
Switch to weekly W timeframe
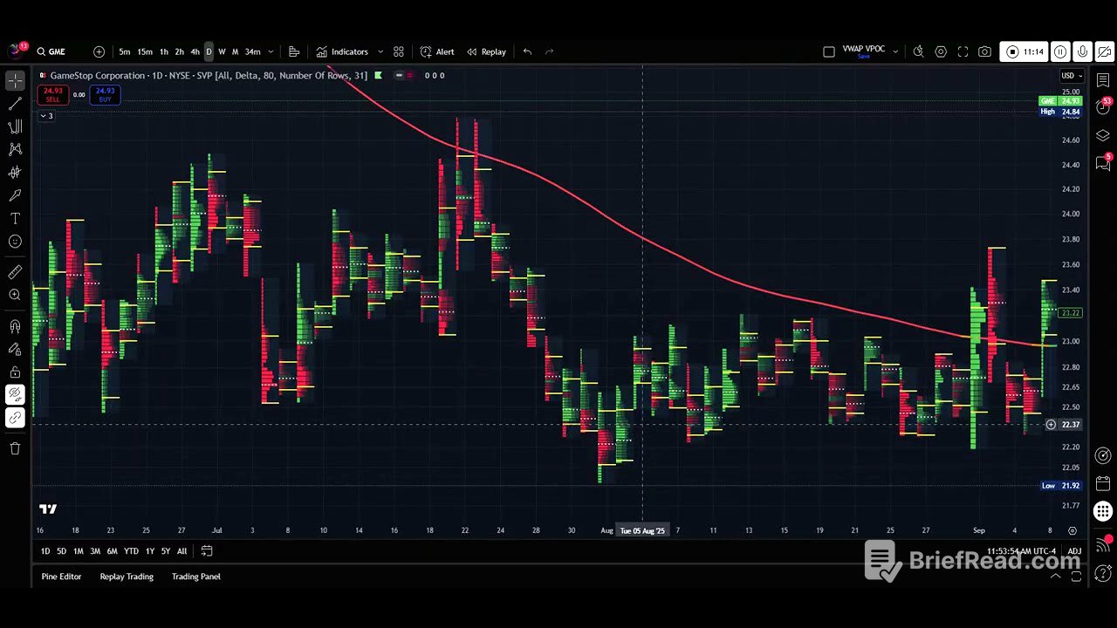[222, 51]
